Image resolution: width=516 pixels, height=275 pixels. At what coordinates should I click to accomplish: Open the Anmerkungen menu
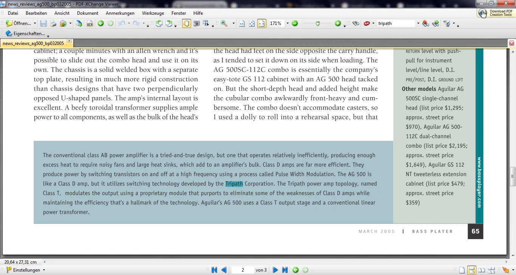click(x=120, y=13)
